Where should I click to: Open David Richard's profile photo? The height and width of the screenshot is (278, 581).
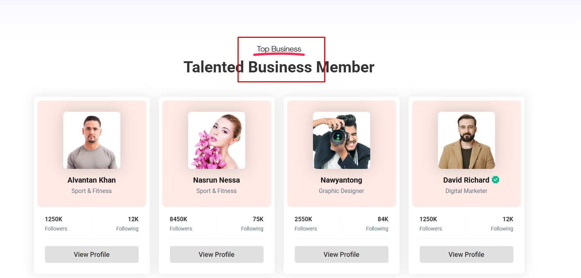[467, 140]
